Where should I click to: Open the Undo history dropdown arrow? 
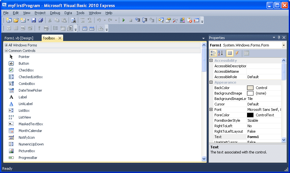tap(105, 20)
